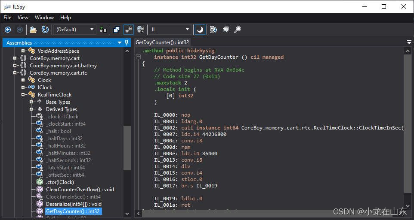This screenshot has height=220, width=414.
Task: Select the _haltHours : int32 field
Action: pyautogui.click(x=66, y=145)
